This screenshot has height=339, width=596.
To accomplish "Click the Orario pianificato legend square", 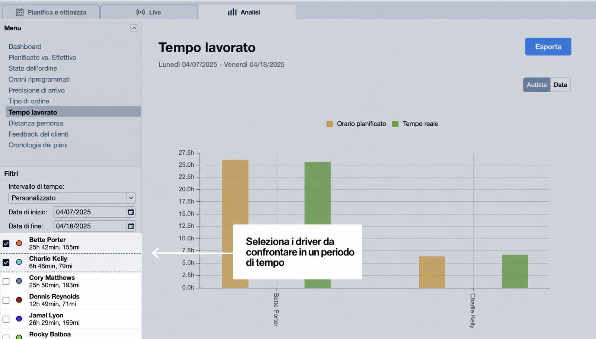I will pyautogui.click(x=330, y=124).
